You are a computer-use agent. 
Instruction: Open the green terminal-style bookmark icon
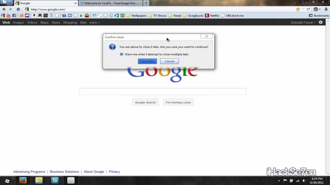point(122,15)
